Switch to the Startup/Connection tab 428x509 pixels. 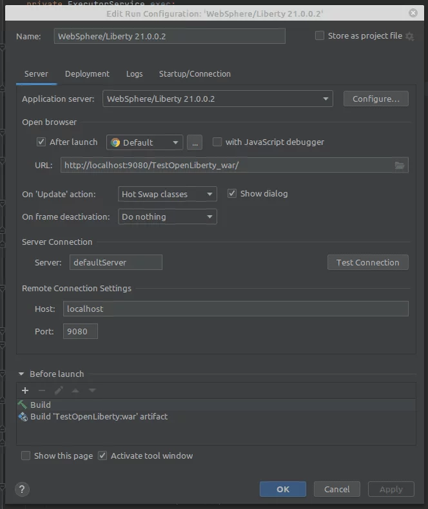(x=195, y=74)
